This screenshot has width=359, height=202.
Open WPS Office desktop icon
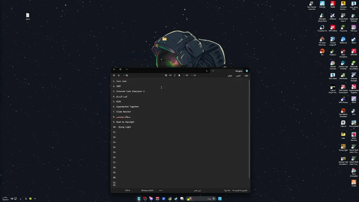[x=333, y=28]
